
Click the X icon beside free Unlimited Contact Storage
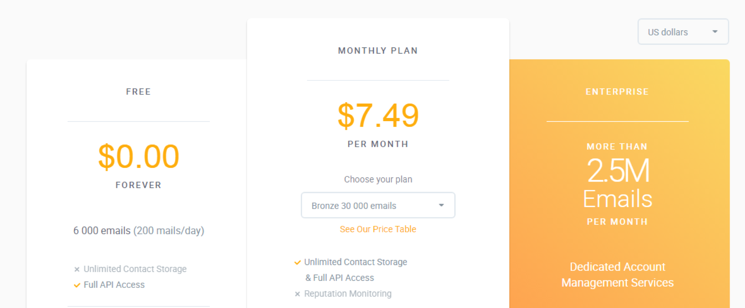(77, 269)
